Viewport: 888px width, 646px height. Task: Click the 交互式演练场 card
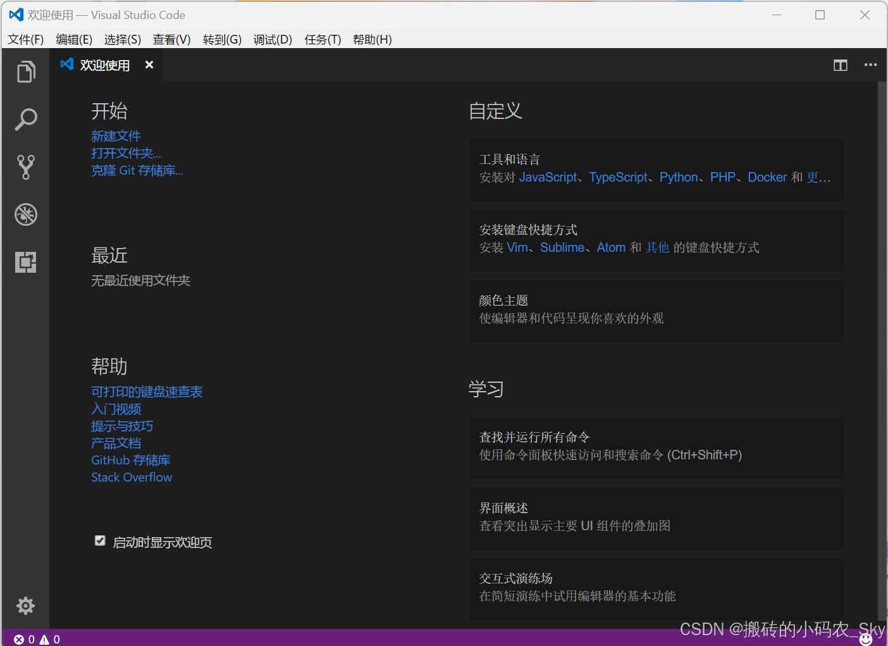(x=657, y=588)
